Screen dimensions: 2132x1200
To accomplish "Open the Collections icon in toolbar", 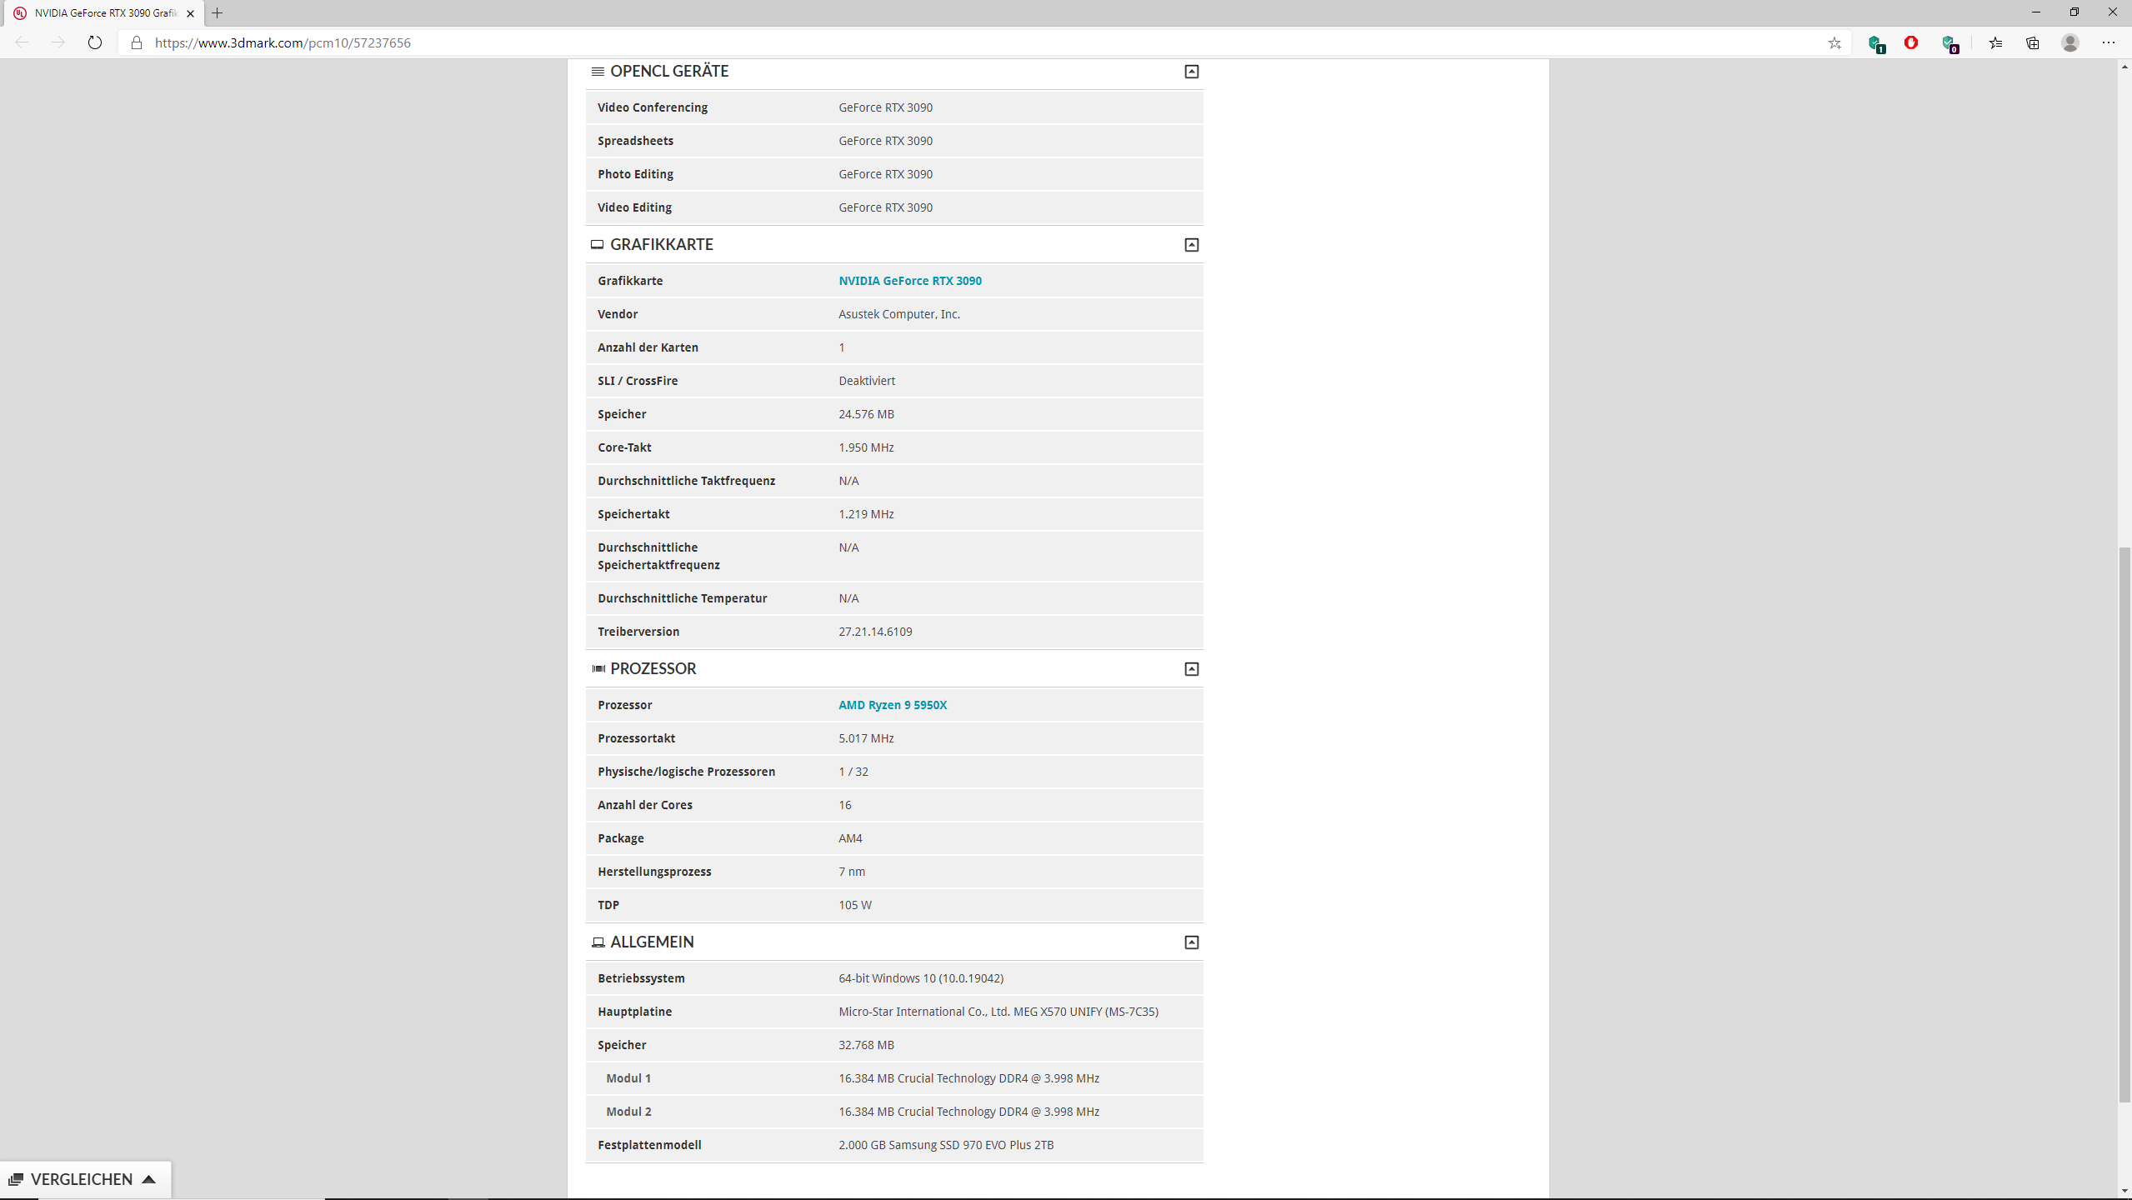I will (x=2033, y=42).
